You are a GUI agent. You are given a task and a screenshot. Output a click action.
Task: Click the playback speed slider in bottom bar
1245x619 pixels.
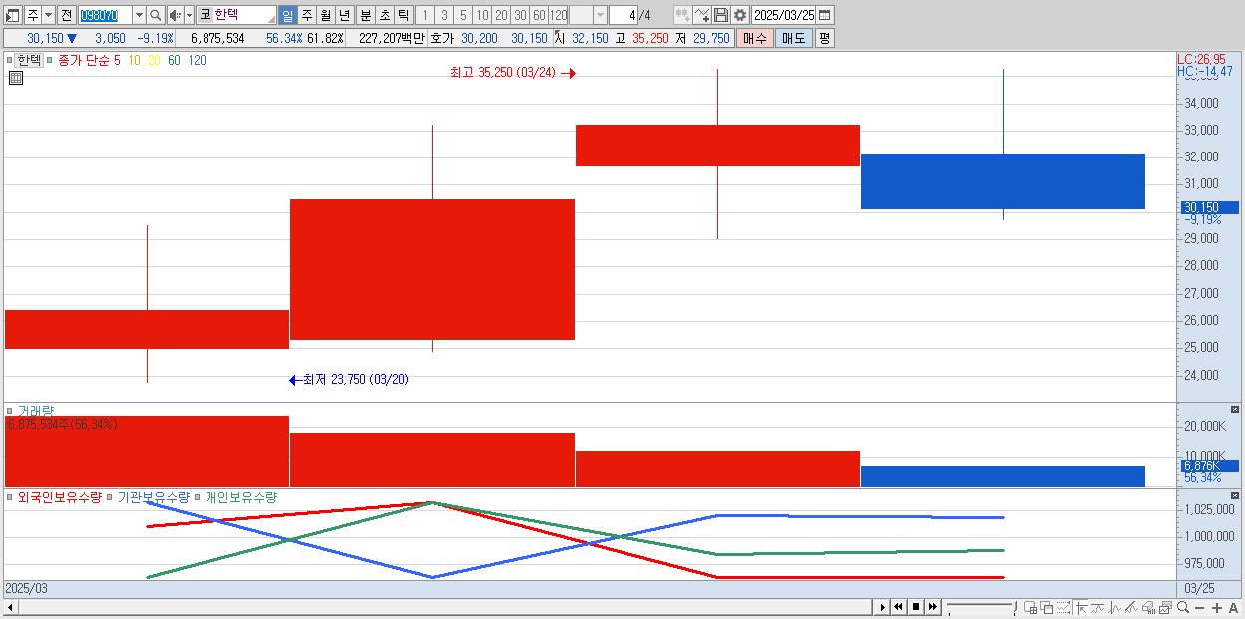[981, 607]
